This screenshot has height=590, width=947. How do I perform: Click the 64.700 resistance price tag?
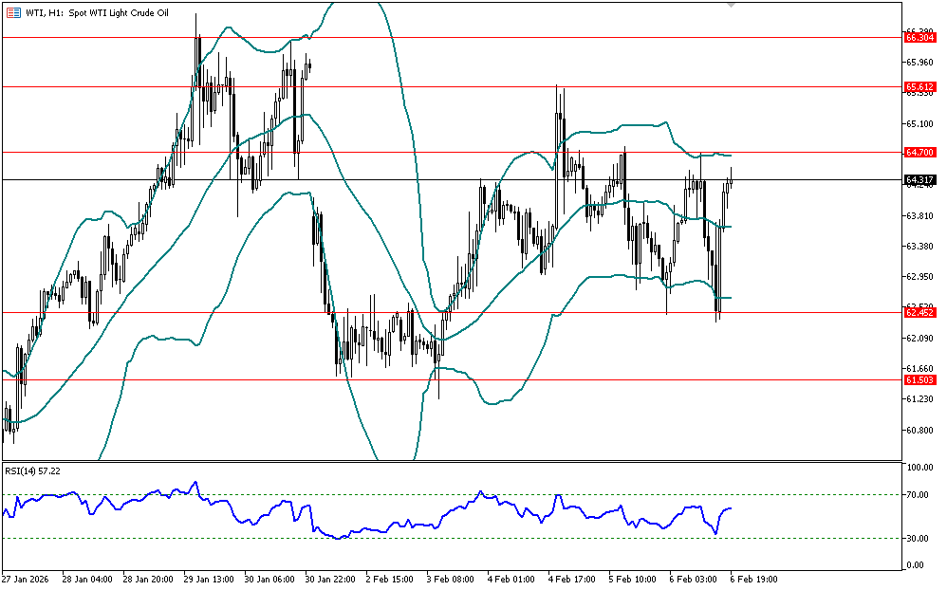pos(920,152)
